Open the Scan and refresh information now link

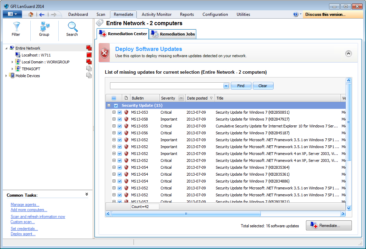(38, 217)
